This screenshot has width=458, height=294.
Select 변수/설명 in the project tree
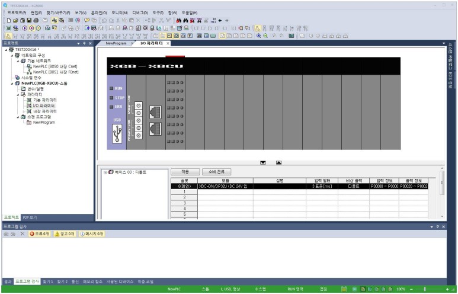pos(36,89)
